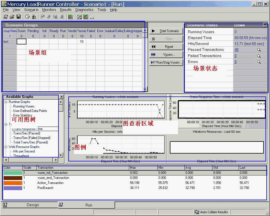Click the diagnostics toolbar icon
The width and height of the screenshot is (270, 216).
coord(79,17)
